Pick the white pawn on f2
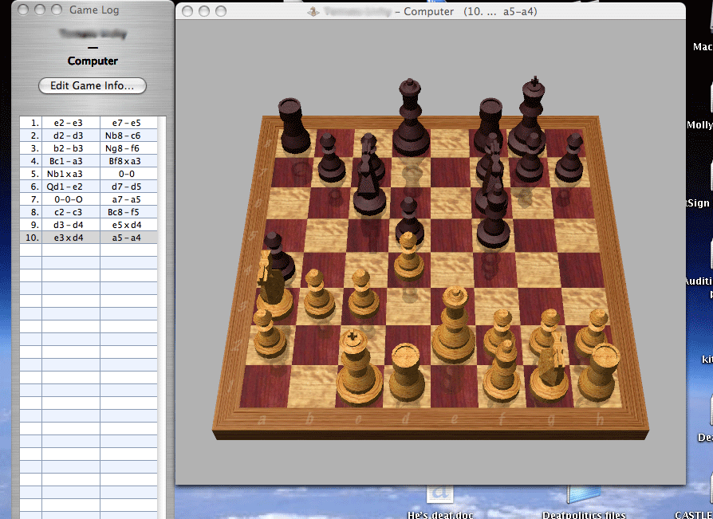713x519 pixels. pyautogui.click(x=501, y=332)
